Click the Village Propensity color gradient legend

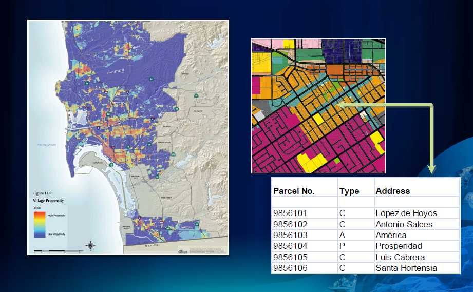tap(40, 224)
